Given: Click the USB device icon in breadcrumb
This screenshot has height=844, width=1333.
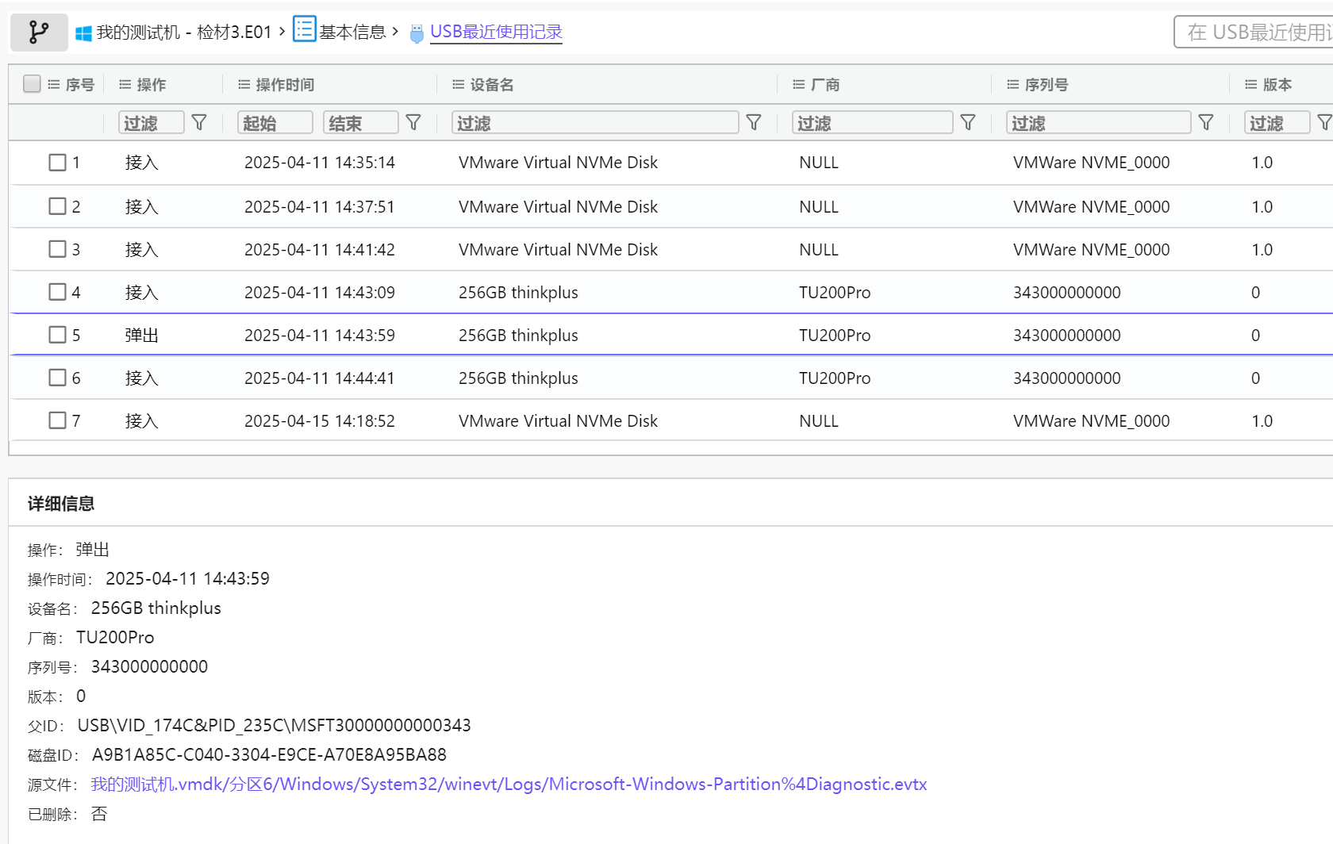Looking at the screenshot, I should click(x=417, y=33).
